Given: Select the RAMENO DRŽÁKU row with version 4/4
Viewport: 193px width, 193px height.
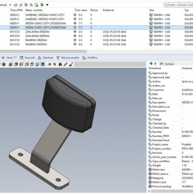Looking at the screenshot, I should point(96,44).
